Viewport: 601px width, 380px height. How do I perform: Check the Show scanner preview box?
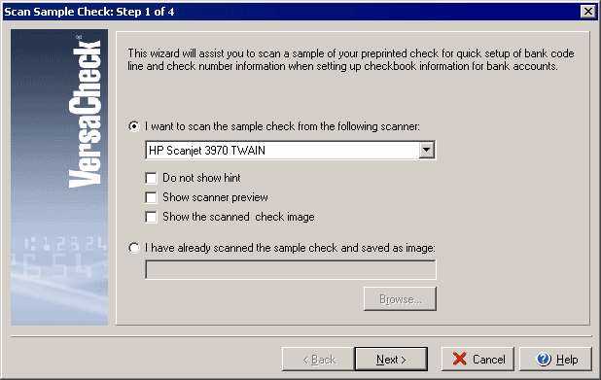coord(151,197)
